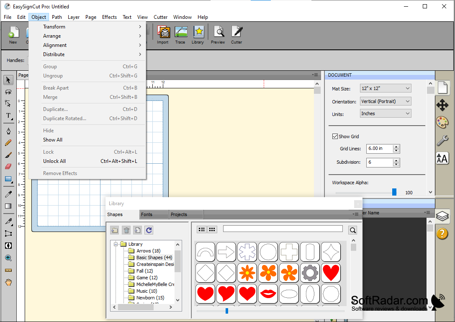Screen dimensions: 455x322
Task: Select the Rectangle shape tool
Action: tap(8, 179)
